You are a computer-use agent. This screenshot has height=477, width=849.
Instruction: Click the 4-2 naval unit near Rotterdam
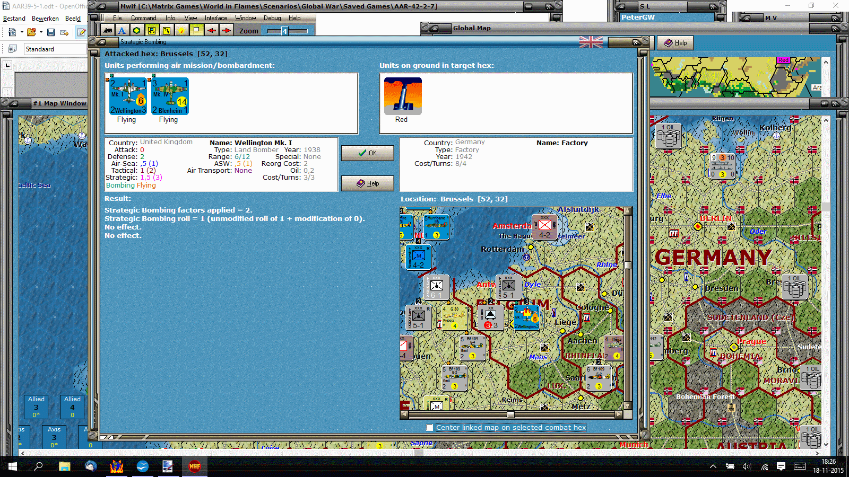[418, 257]
